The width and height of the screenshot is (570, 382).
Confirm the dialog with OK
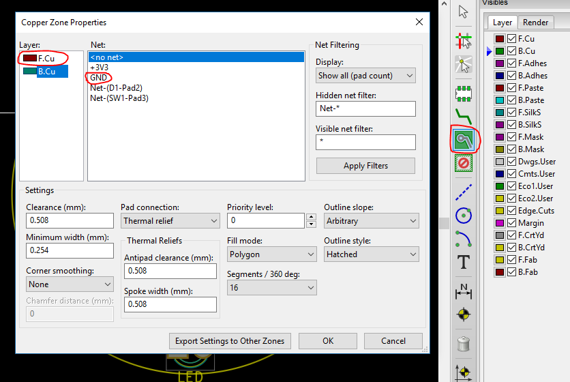[x=327, y=341]
